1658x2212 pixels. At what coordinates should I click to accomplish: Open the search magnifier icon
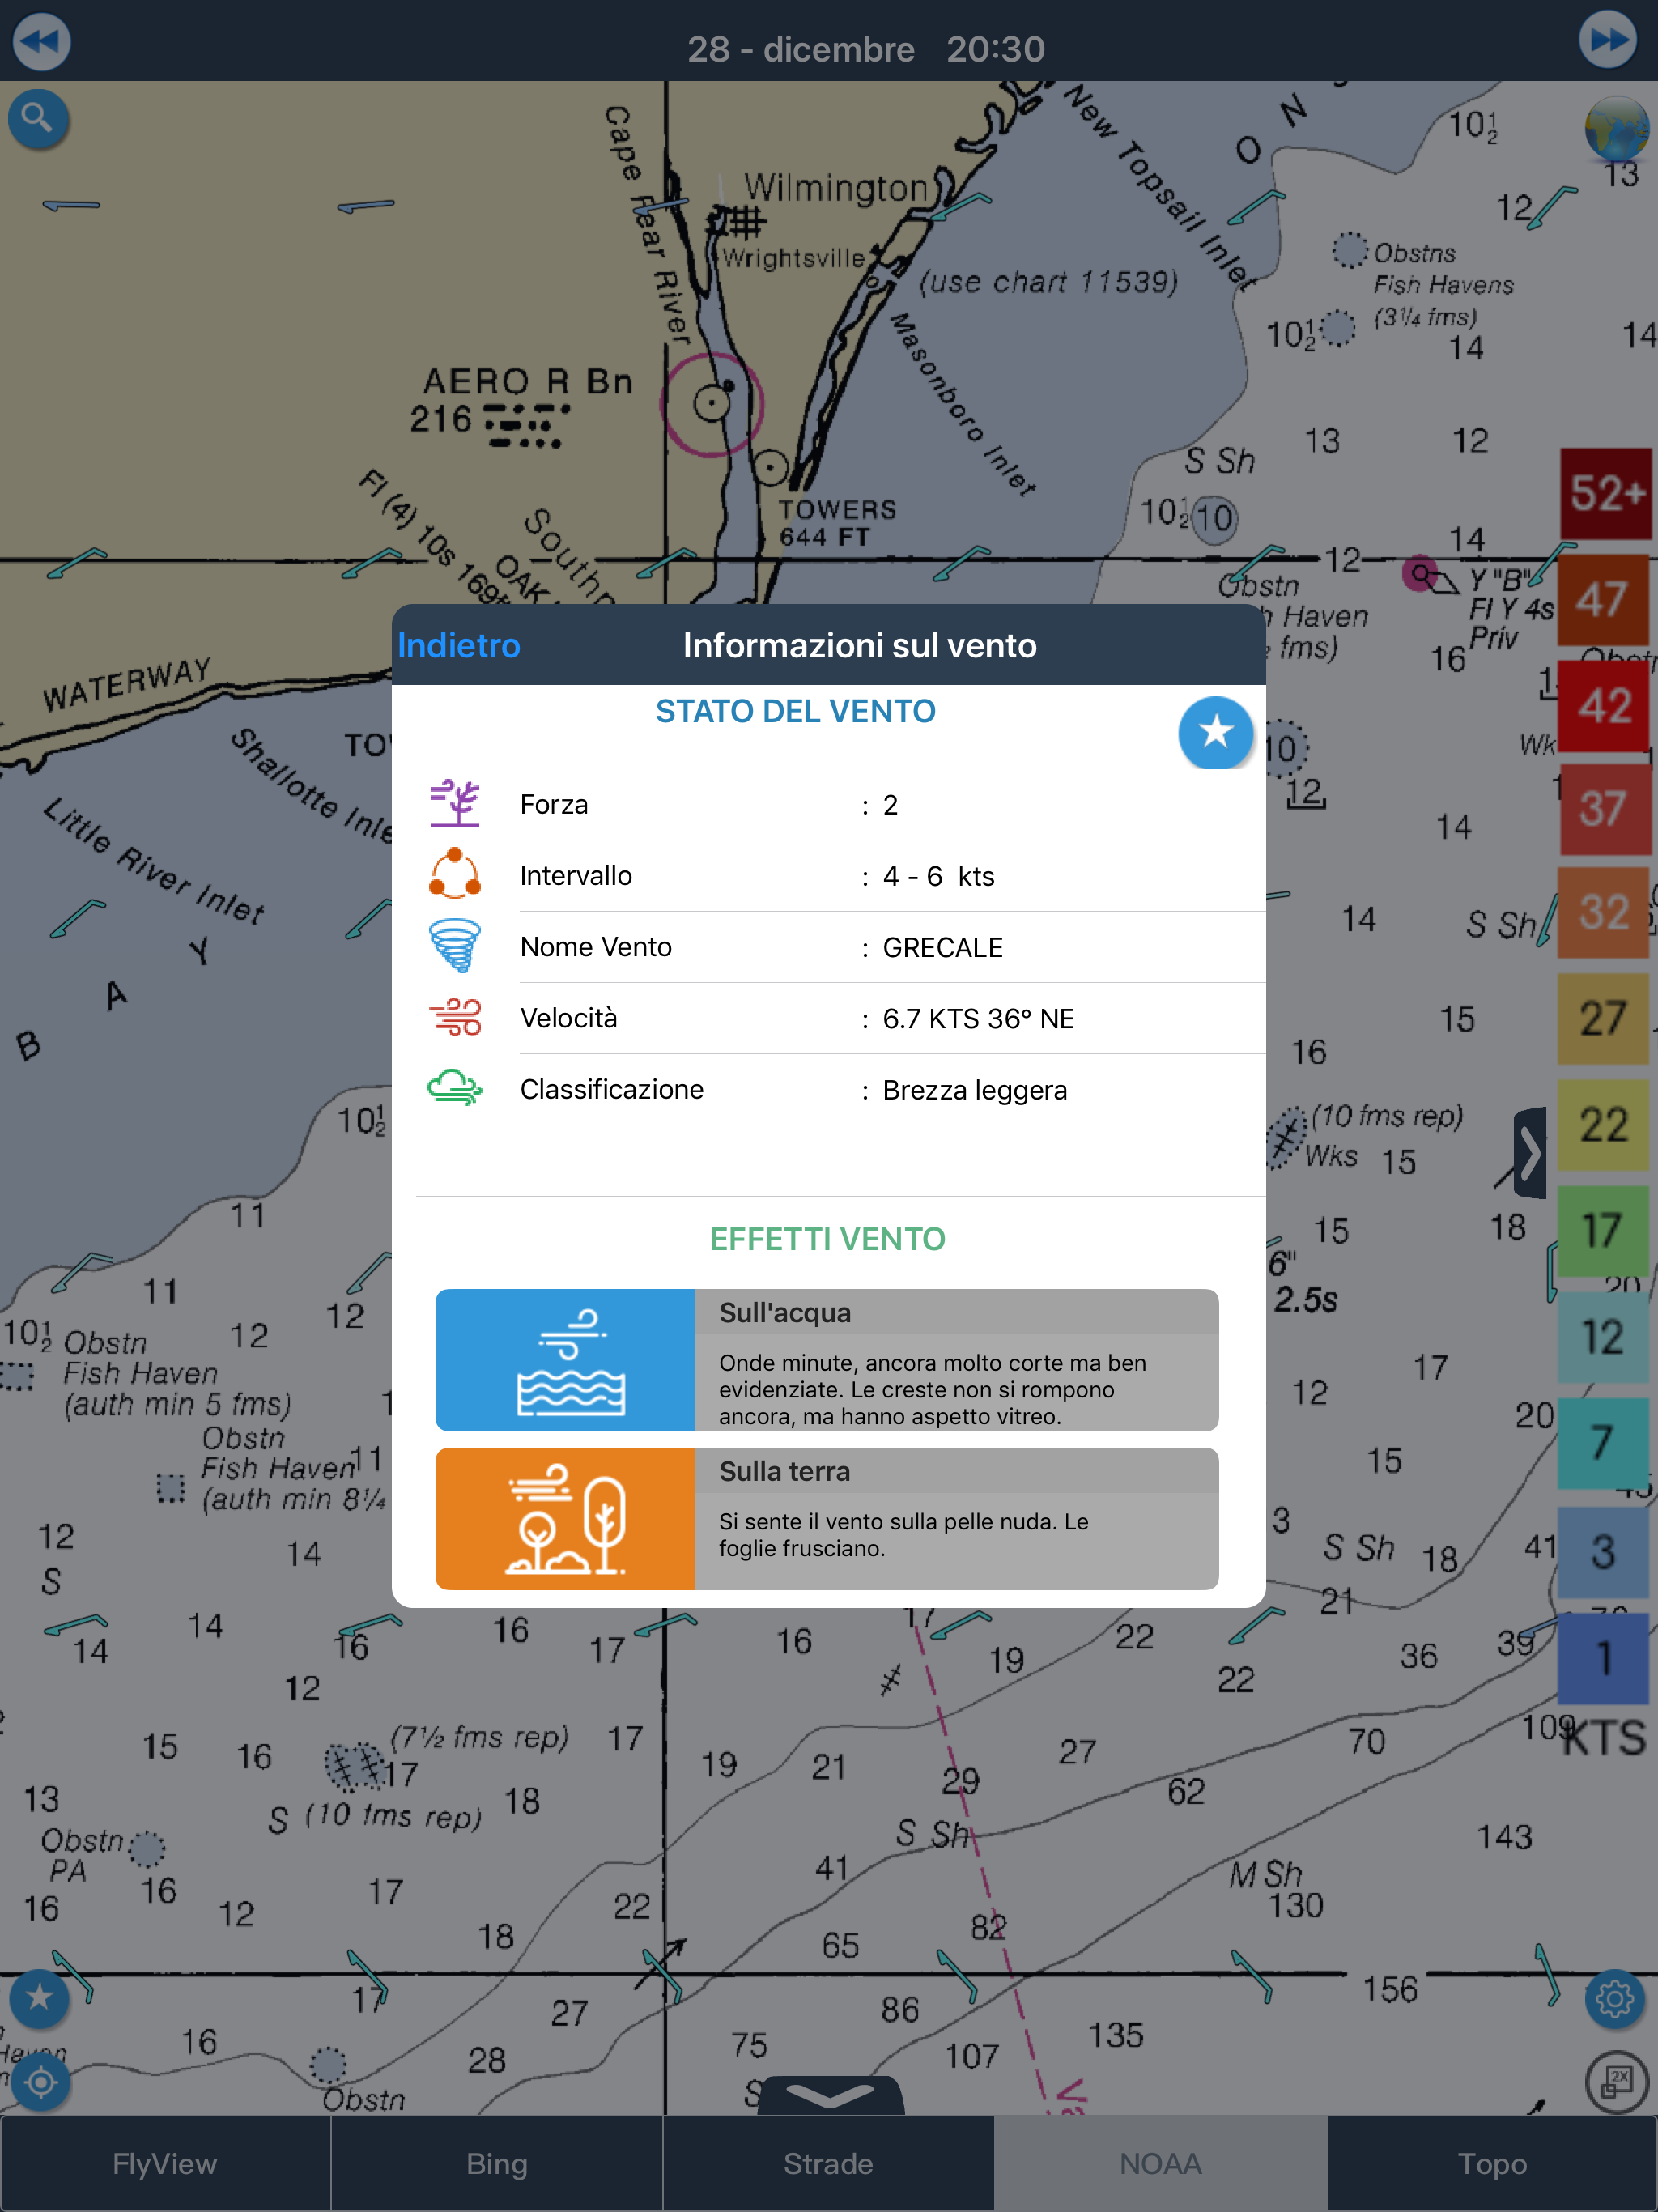tap(38, 119)
